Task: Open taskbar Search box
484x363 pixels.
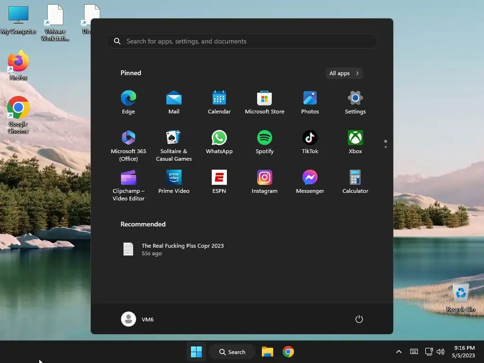Action: tap(232, 352)
